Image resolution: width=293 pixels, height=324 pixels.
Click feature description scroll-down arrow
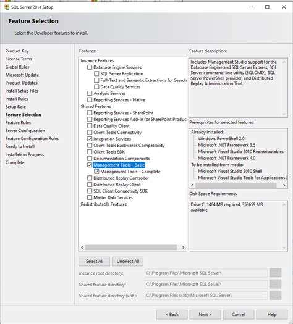[284, 114]
